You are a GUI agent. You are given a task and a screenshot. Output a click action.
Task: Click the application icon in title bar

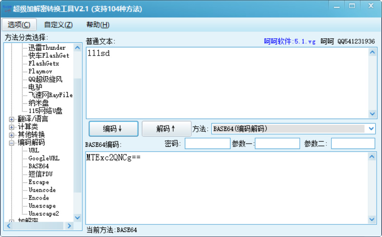point(7,9)
